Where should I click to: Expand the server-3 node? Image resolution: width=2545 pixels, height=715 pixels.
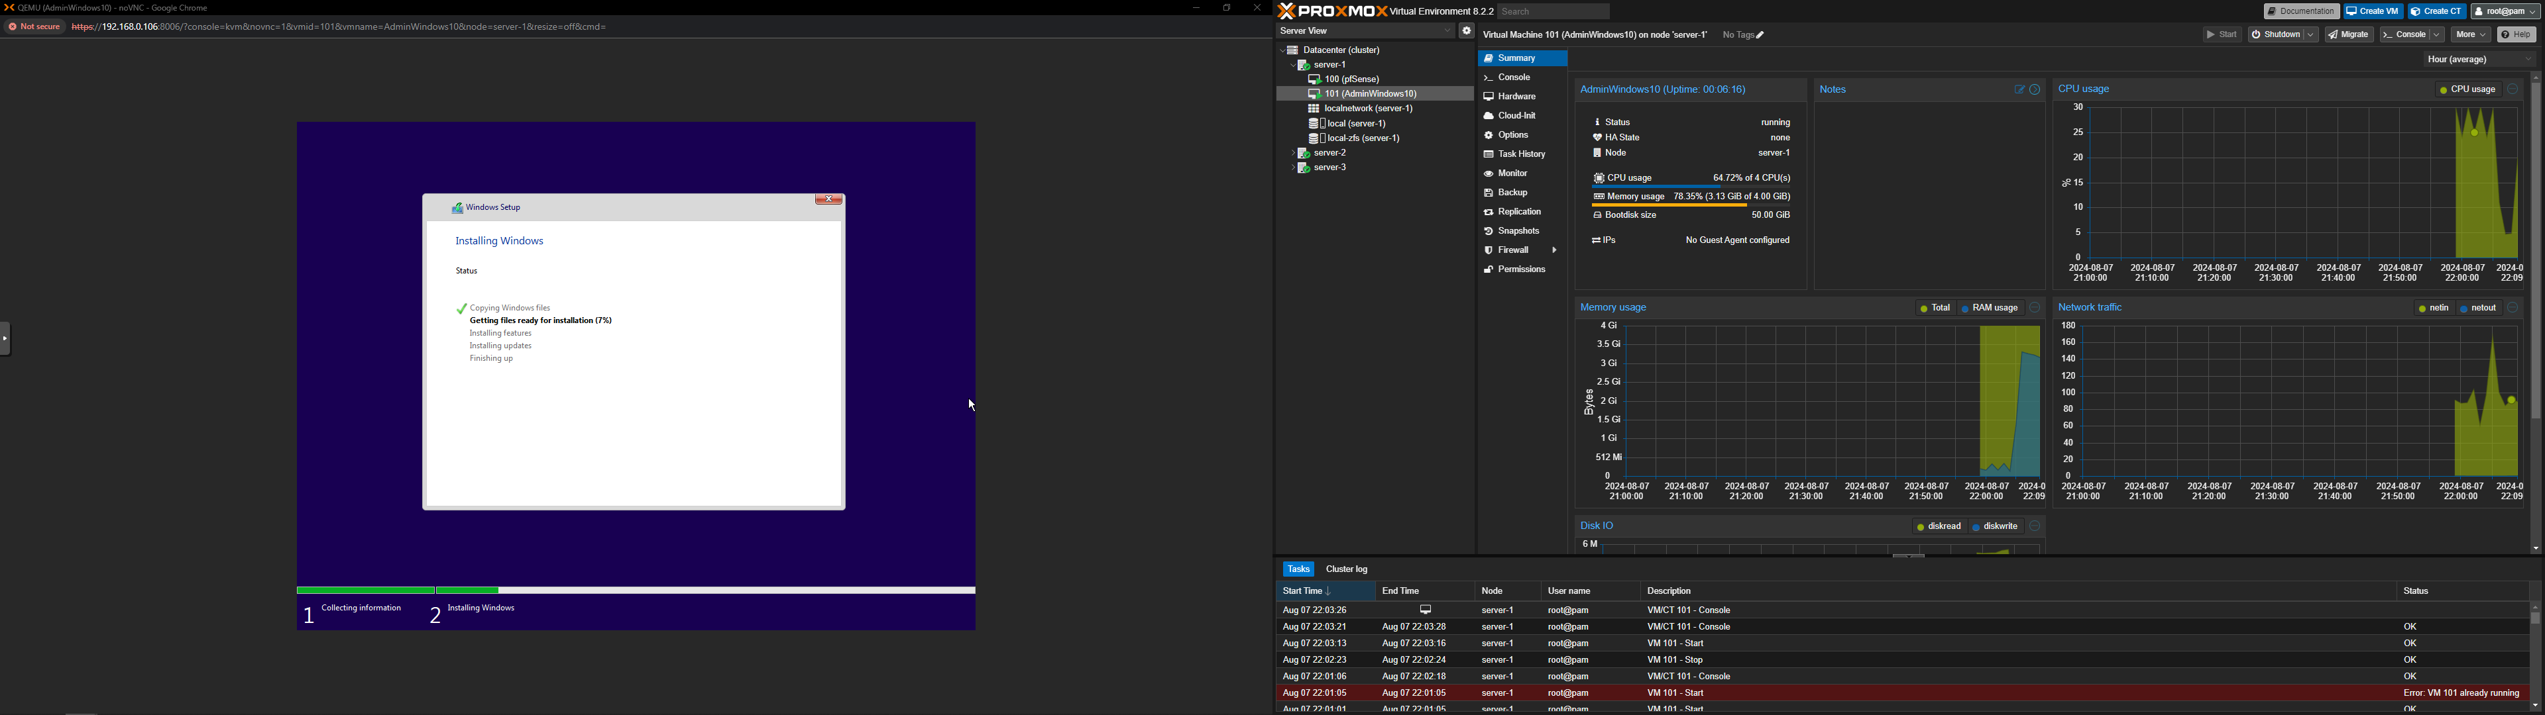[x=1293, y=169]
